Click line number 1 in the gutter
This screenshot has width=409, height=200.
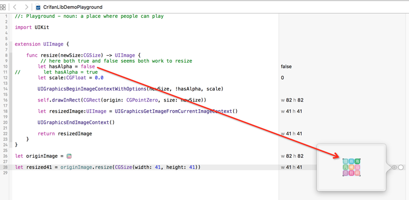[6, 16]
